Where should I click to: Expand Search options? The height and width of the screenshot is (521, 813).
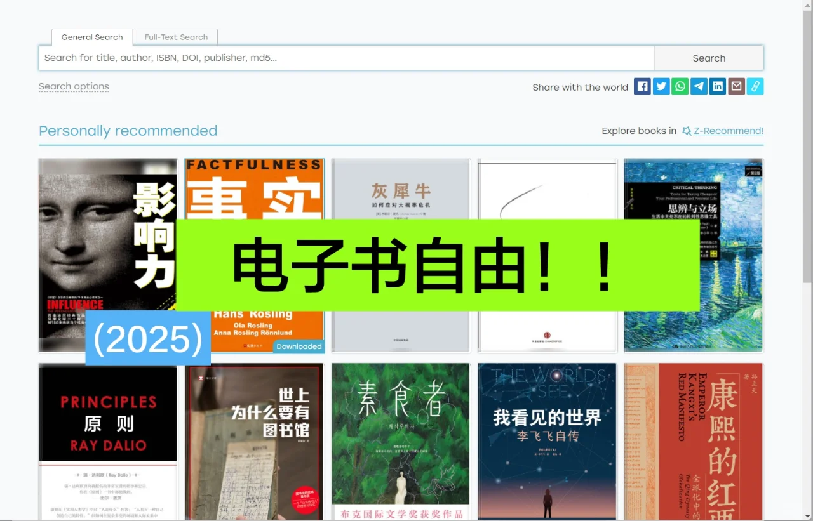(x=74, y=86)
